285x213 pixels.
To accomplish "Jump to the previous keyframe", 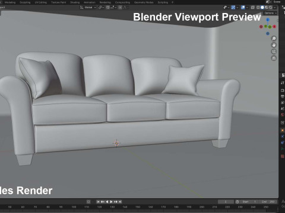I will (x=103, y=202).
